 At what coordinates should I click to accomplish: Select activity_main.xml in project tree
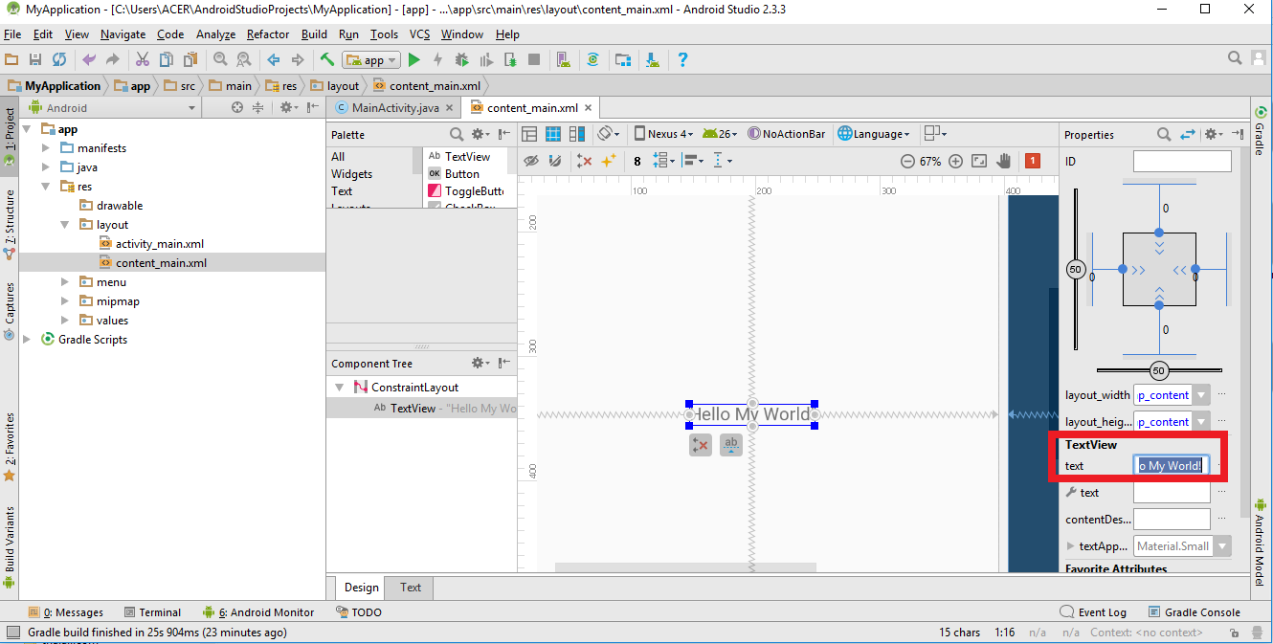click(159, 244)
